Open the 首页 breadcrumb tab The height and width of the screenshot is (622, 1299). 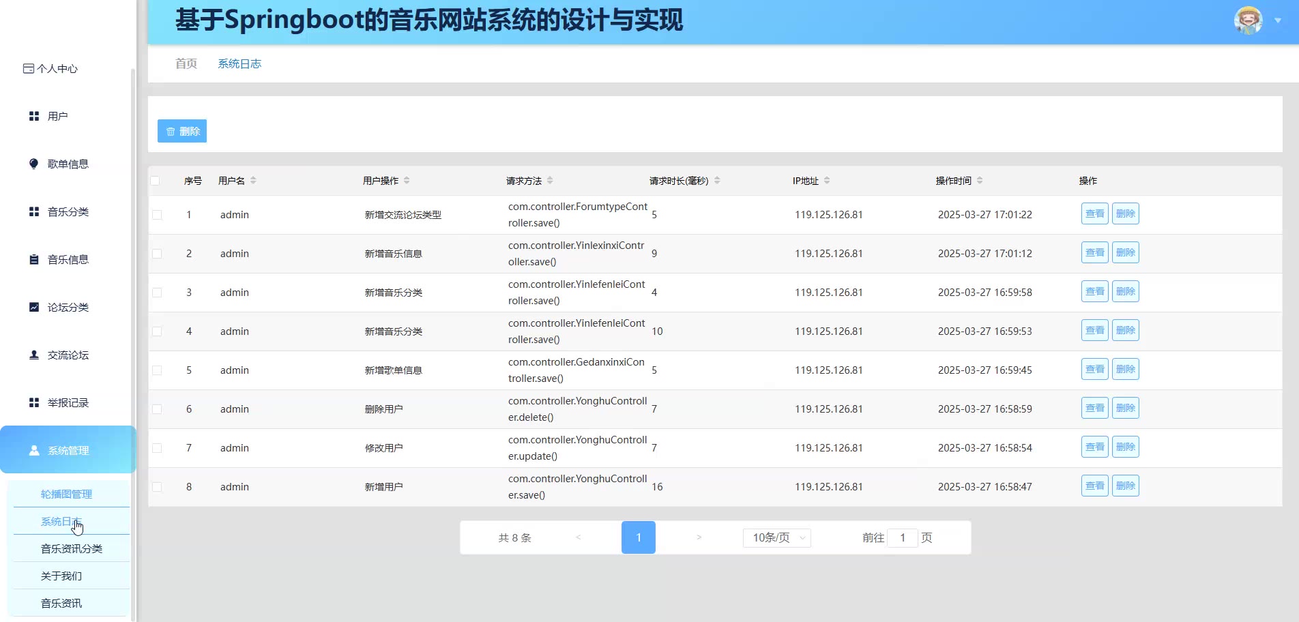click(x=186, y=63)
